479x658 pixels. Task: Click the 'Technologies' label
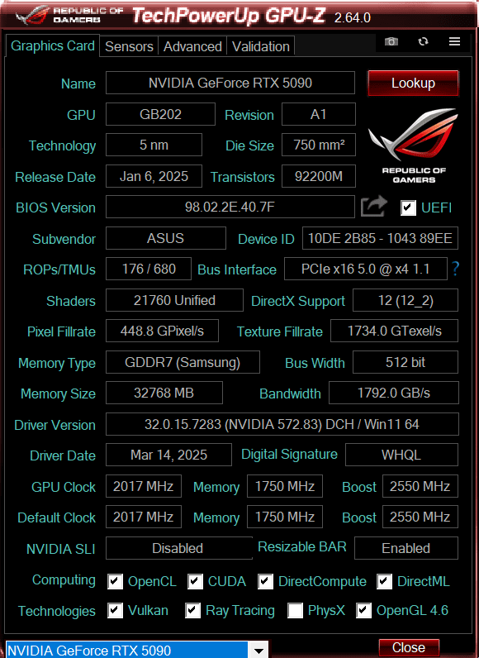coord(57,611)
